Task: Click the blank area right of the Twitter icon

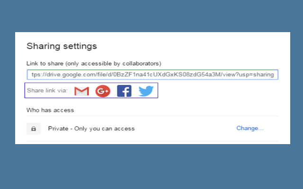Action: pos(218,91)
